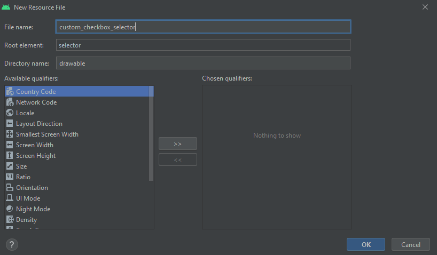The width and height of the screenshot is (437, 255).
Task: Click the Android logo in title bar
Action: point(6,7)
